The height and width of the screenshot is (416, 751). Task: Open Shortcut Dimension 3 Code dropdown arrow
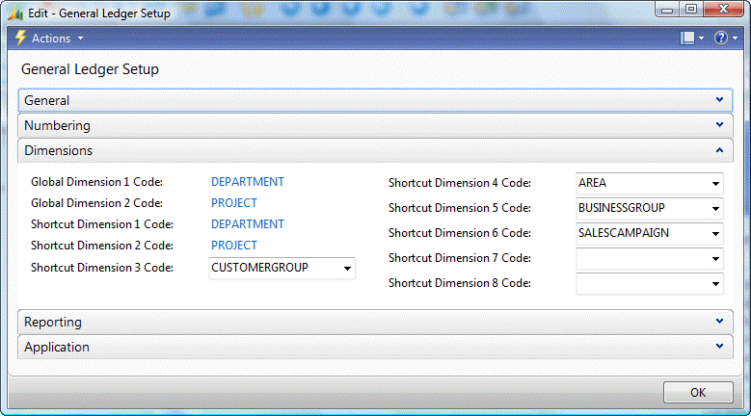tap(347, 269)
